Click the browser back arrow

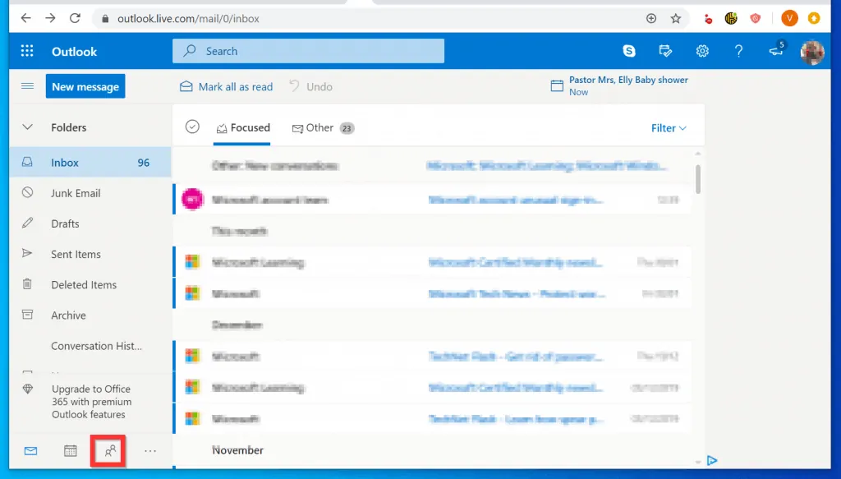[25, 19]
